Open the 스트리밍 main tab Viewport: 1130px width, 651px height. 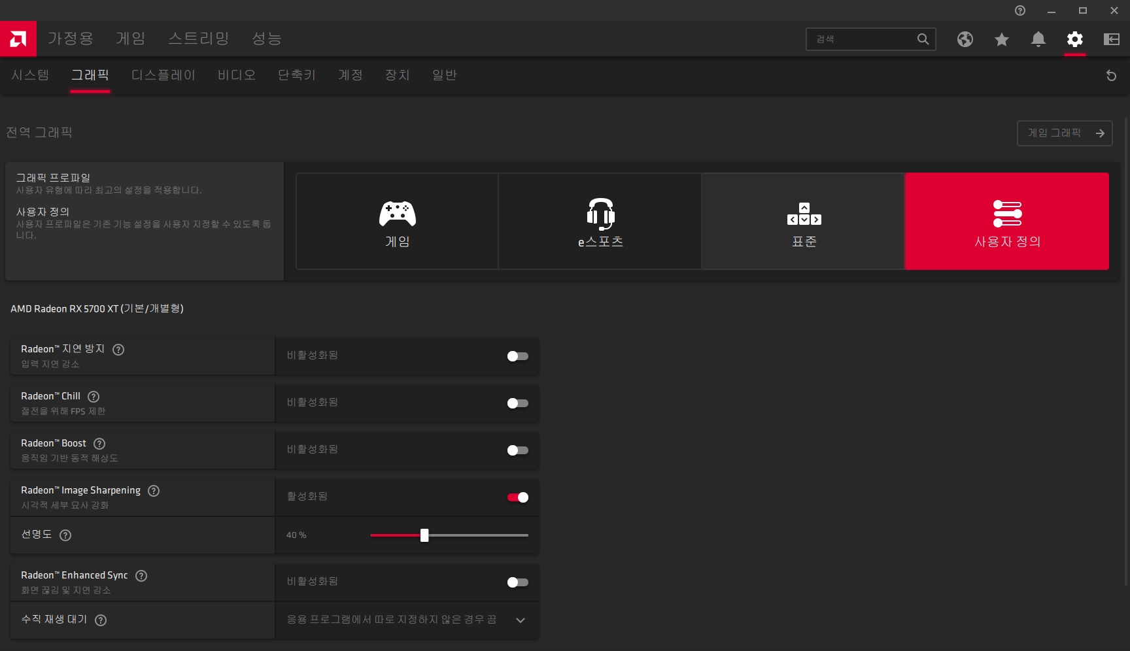[199, 39]
